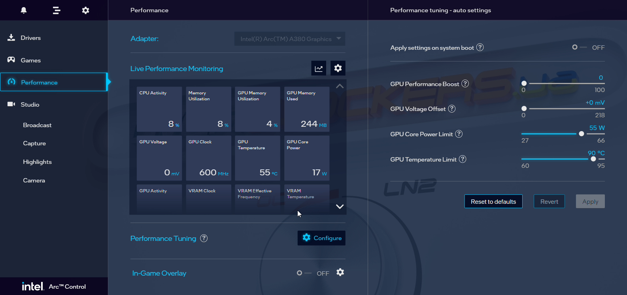Click the Apply button
Screen dimensions: 627x295
coord(590,201)
